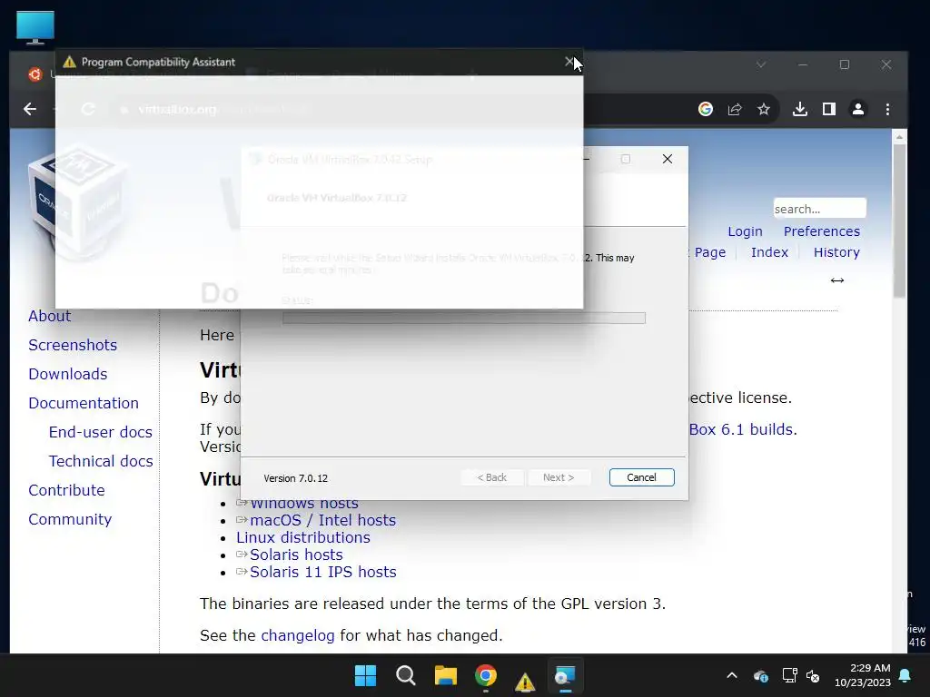930x697 pixels.
Task: Open the notifications bell icon
Action: click(905, 675)
